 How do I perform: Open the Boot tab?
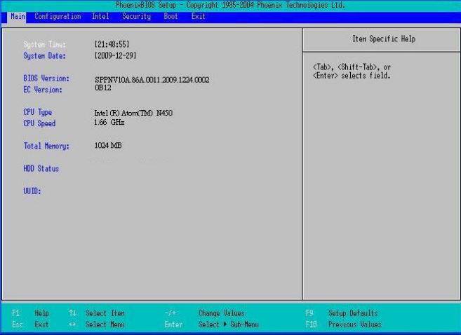[x=171, y=16]
